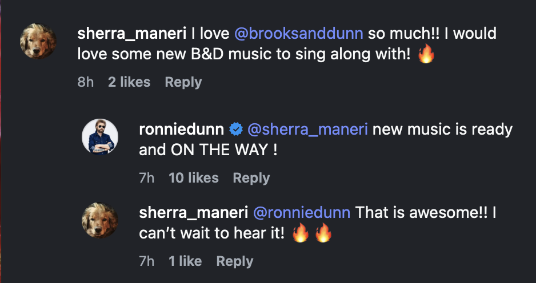This screenshot has height=283, width=536.
Task: Follow the @sherra_maneri mention in ronniedunn's reply
Action: tap(307, 130)
